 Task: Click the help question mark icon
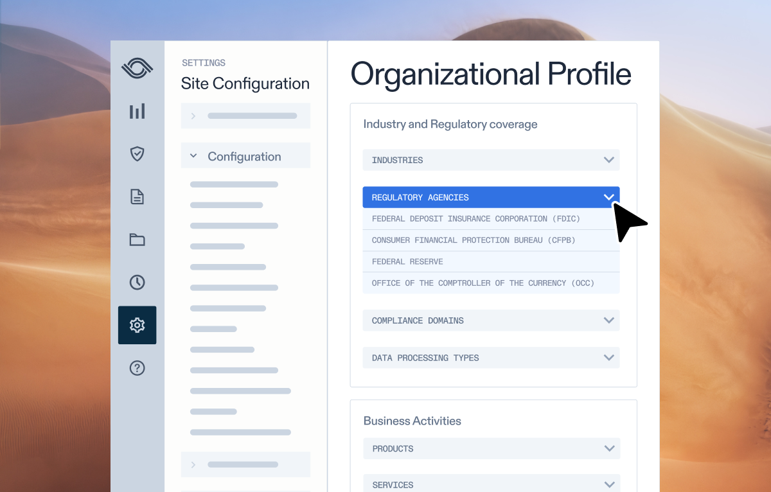137,367
